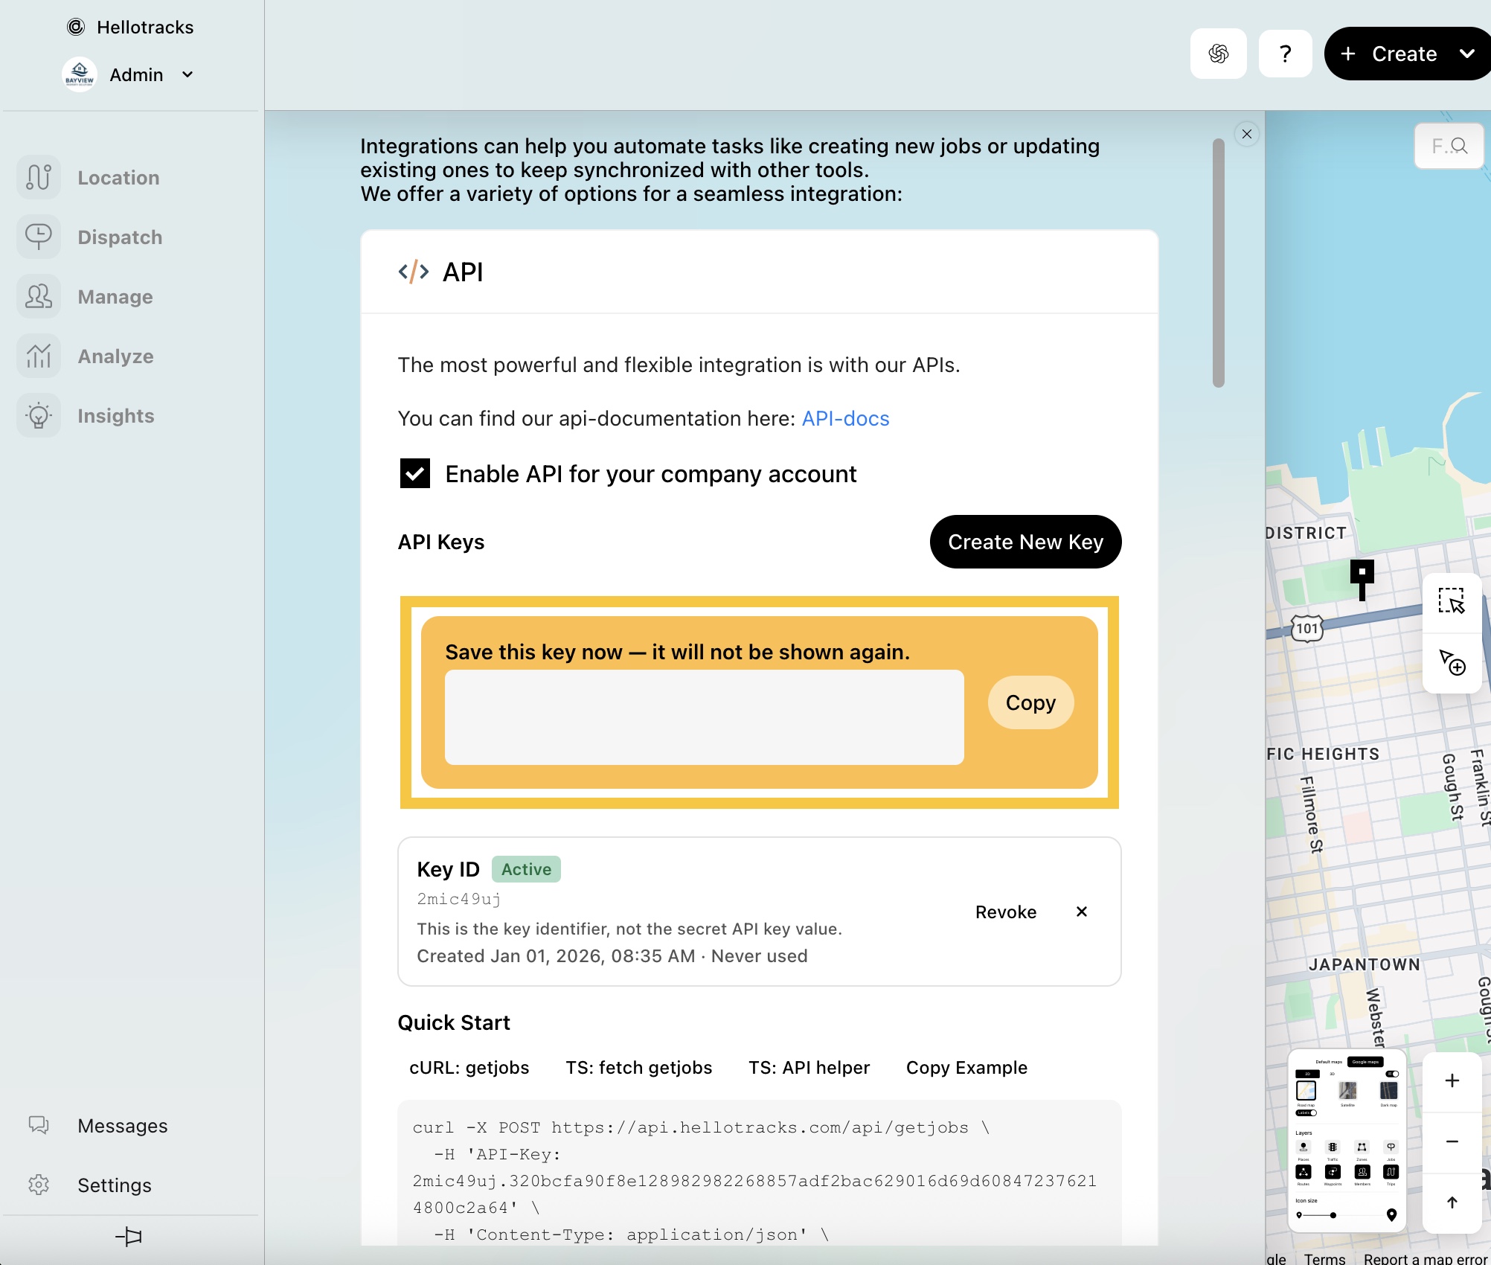Screen dimensions: 1491x1265
Task: Open the Create button dropdown chevron
Action: [x=1466, y=54]
